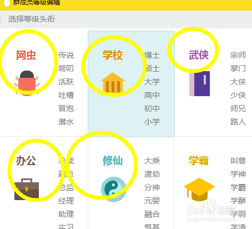Click the 叫兽 rank in 学霸 list
The image size is (252, 229).
[238, 161]
